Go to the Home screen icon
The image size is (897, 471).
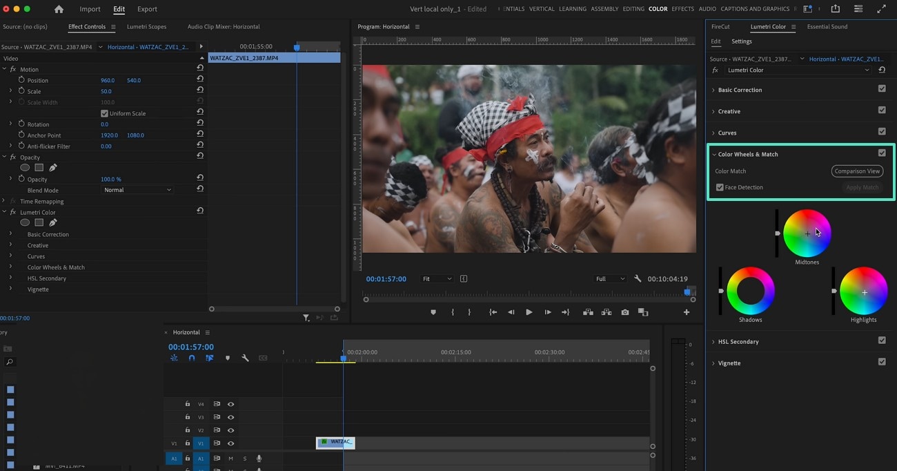[59, 9]
